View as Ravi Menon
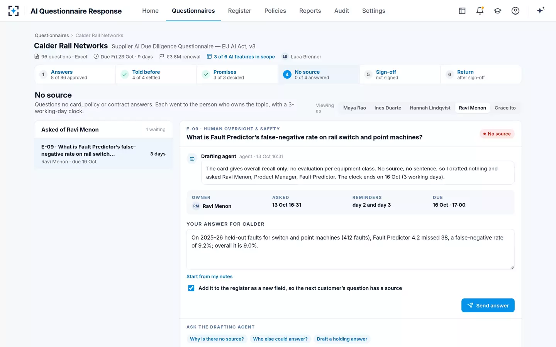 click(x=472, y=108)
